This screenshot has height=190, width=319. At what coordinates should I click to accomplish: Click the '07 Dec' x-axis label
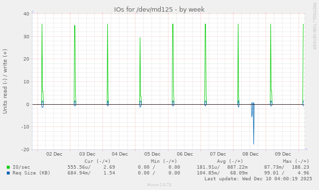pyautogui.click(x=218, y=154)
